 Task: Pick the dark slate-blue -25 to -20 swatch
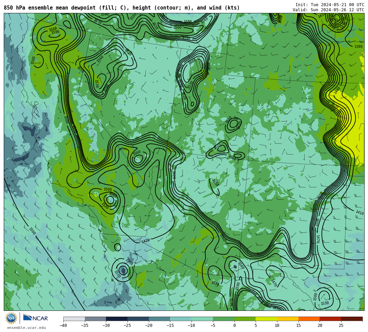pyautogui.click(x=138, y=319)
